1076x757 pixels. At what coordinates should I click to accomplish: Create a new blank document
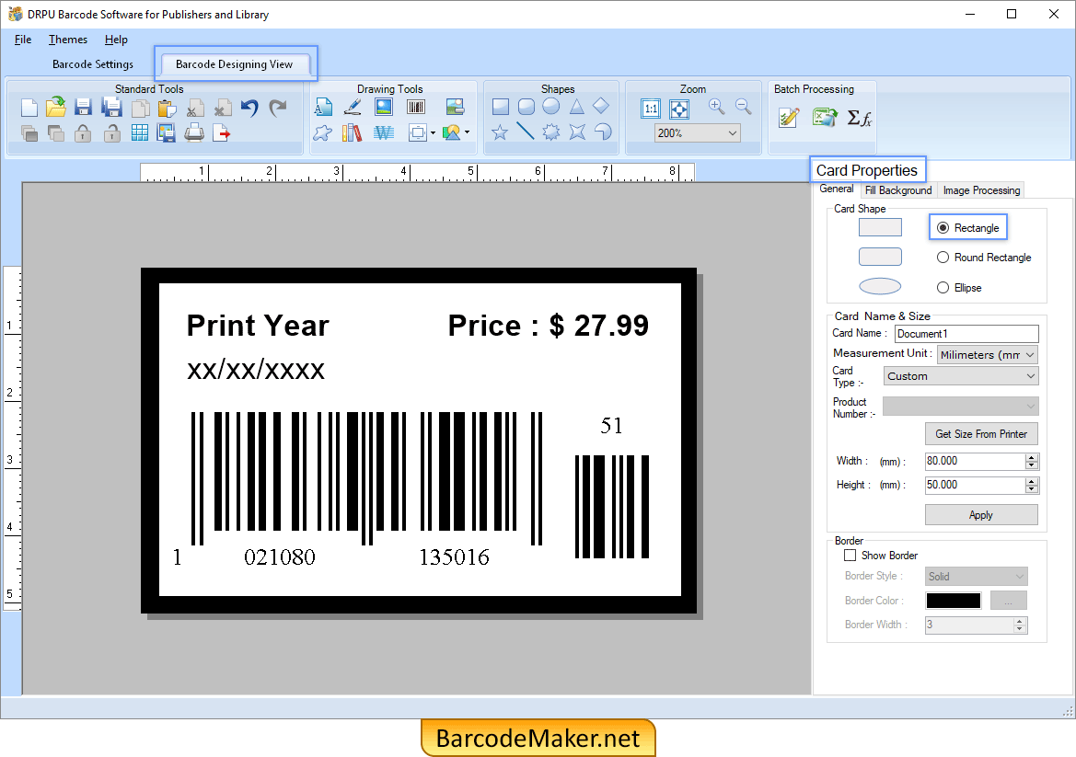(29, 108)
